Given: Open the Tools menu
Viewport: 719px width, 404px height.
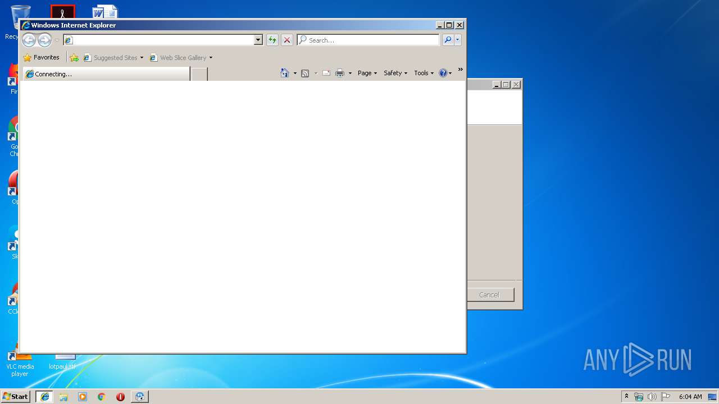Looking at the screenshot, I should (424, 73).
